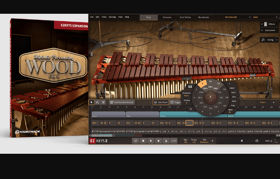
Task: Select the scissors cut tool
Action: click(103, 102)
